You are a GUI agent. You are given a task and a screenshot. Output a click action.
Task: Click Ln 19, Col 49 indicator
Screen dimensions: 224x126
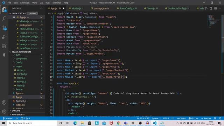click(143, 118)
